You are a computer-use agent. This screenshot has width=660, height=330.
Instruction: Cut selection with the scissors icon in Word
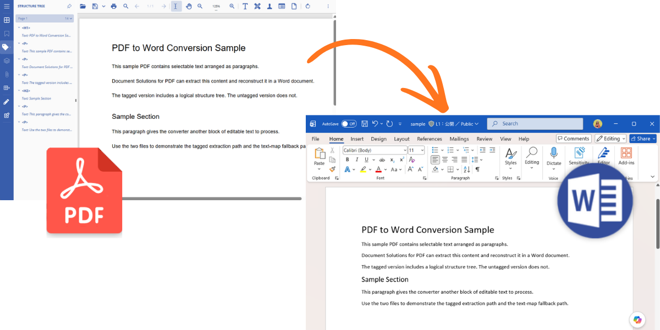332,150
